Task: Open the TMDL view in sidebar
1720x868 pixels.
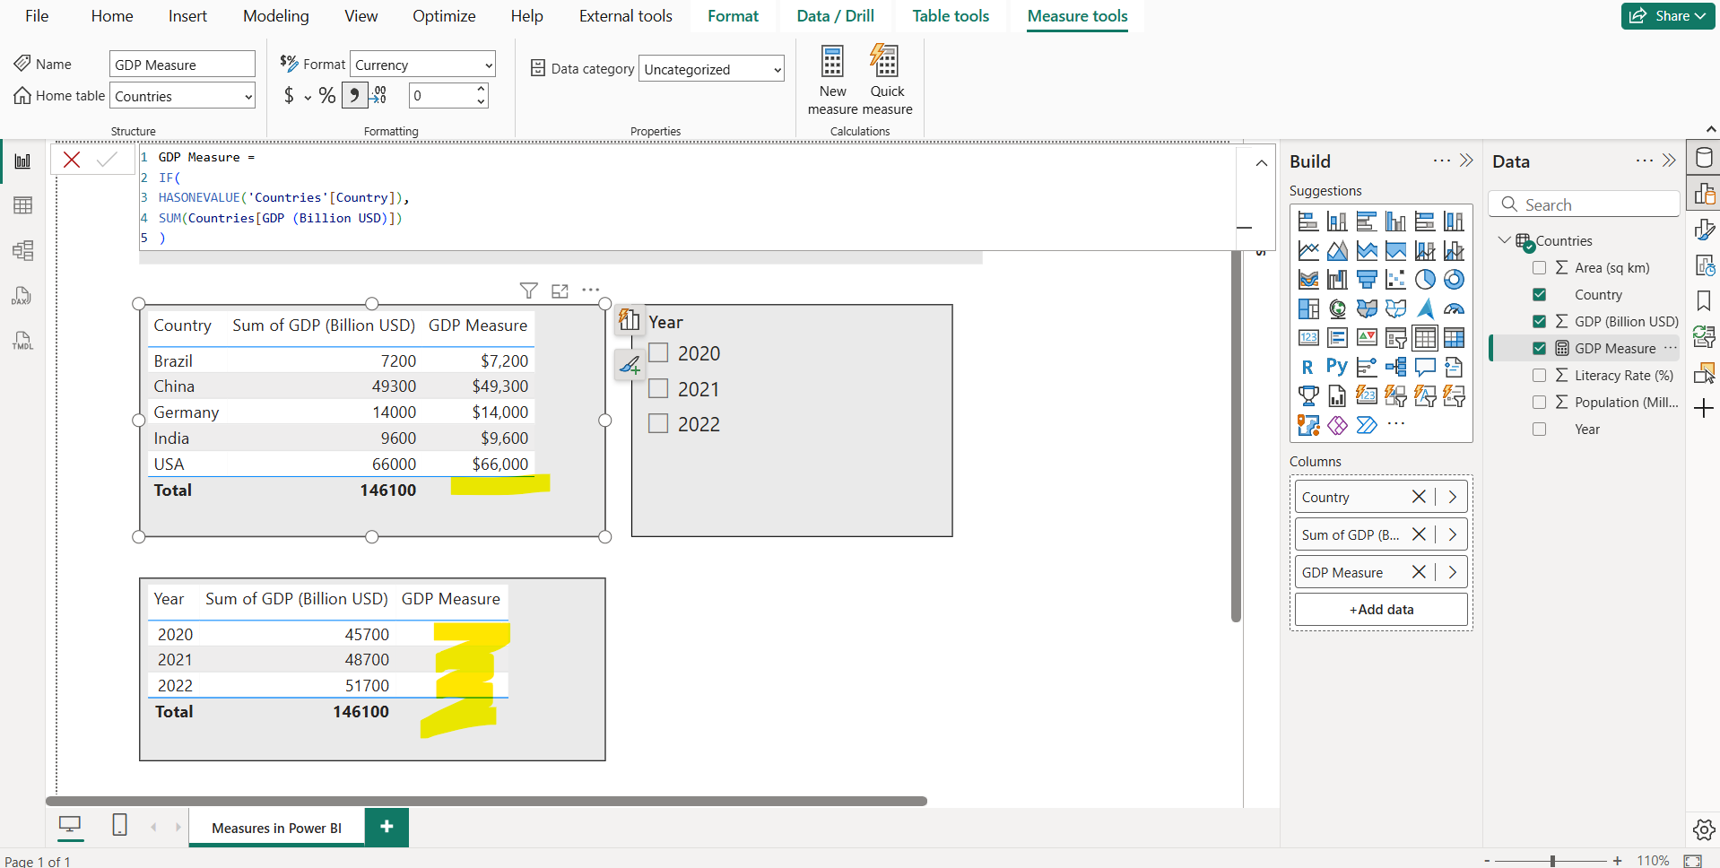Action: click(22, 341)
